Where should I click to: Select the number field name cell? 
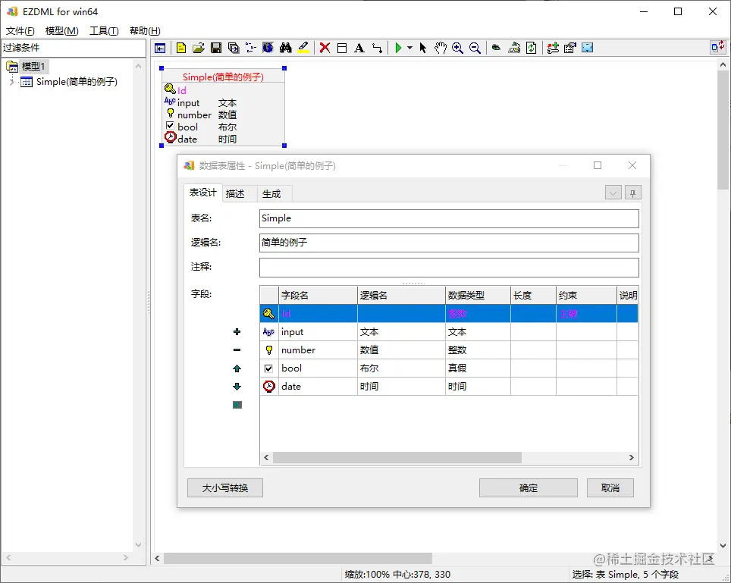click(318, 350)
